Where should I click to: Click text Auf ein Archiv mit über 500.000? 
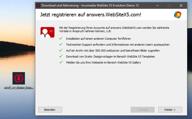(x=113, y=51)
